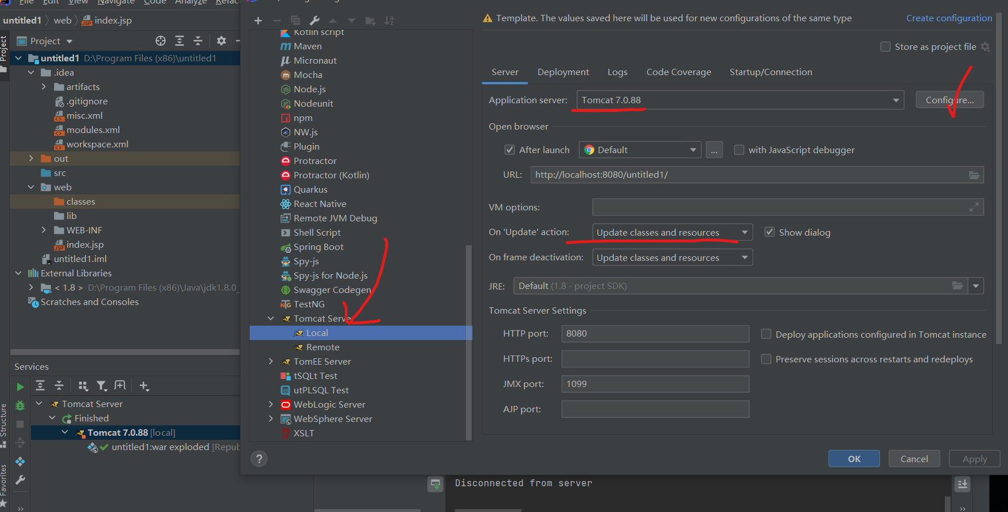Image resolution: width=1008 pixels, height=512 pixels.
Task: Click Collapse All icon in Services toolbar
Action: click(x=59, y=386)
